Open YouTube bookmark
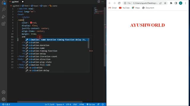 click(x=124, y=8)
